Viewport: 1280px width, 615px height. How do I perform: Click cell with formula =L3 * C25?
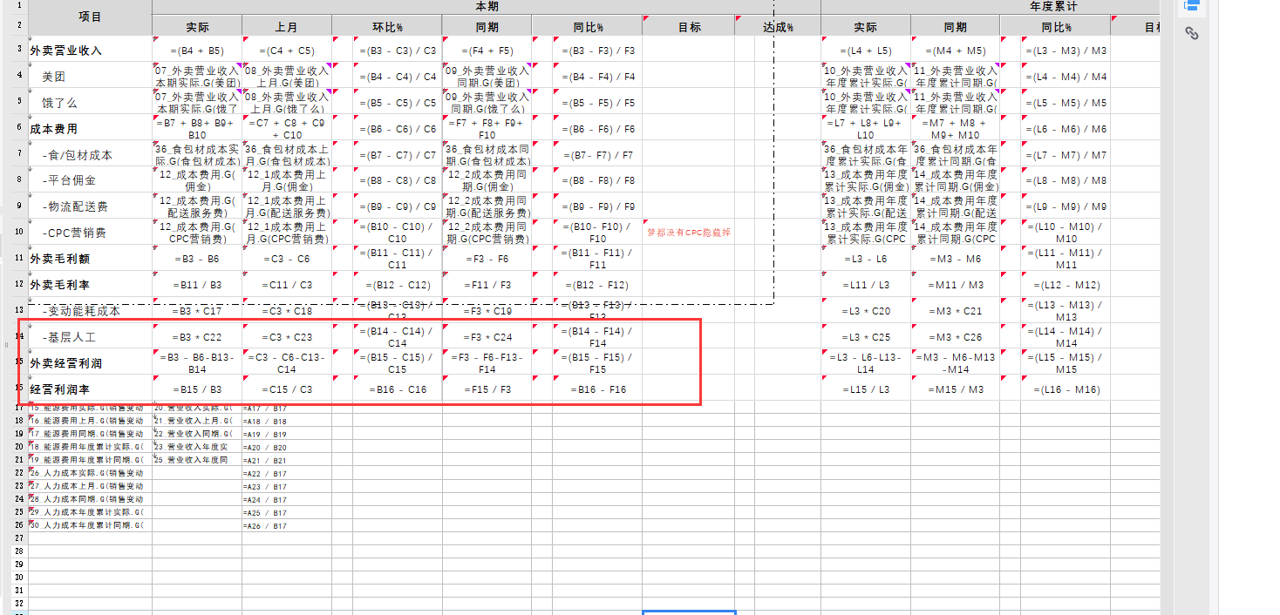click(x=866, y=336)
